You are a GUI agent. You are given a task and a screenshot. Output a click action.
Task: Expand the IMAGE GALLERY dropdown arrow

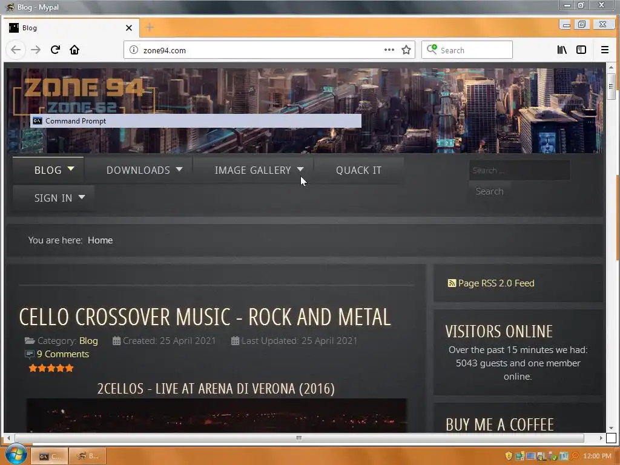[x=300, y=170]
